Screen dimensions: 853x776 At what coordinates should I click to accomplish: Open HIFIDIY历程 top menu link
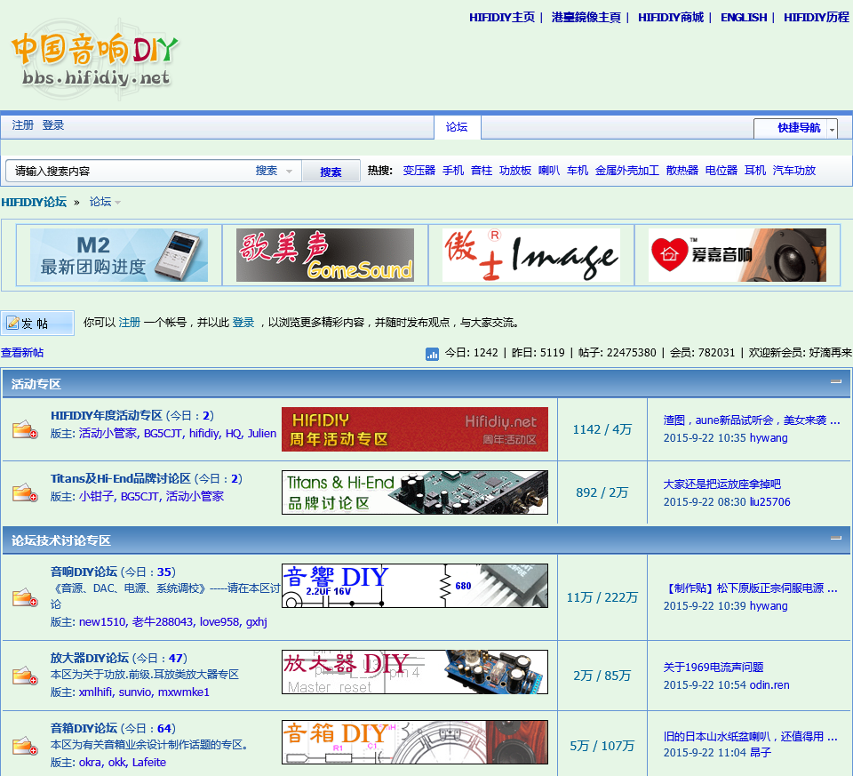(x=816, y=18)
